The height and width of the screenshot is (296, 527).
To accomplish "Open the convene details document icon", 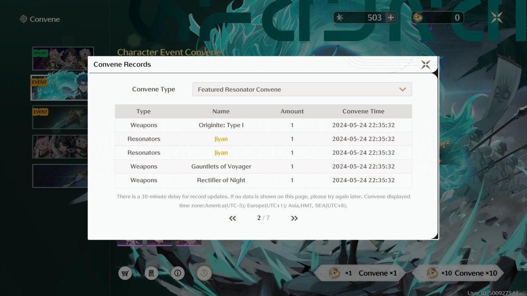I will pos(152,273).
